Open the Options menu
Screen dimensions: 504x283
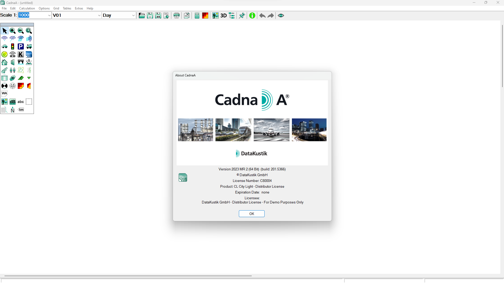pos(44,8)
